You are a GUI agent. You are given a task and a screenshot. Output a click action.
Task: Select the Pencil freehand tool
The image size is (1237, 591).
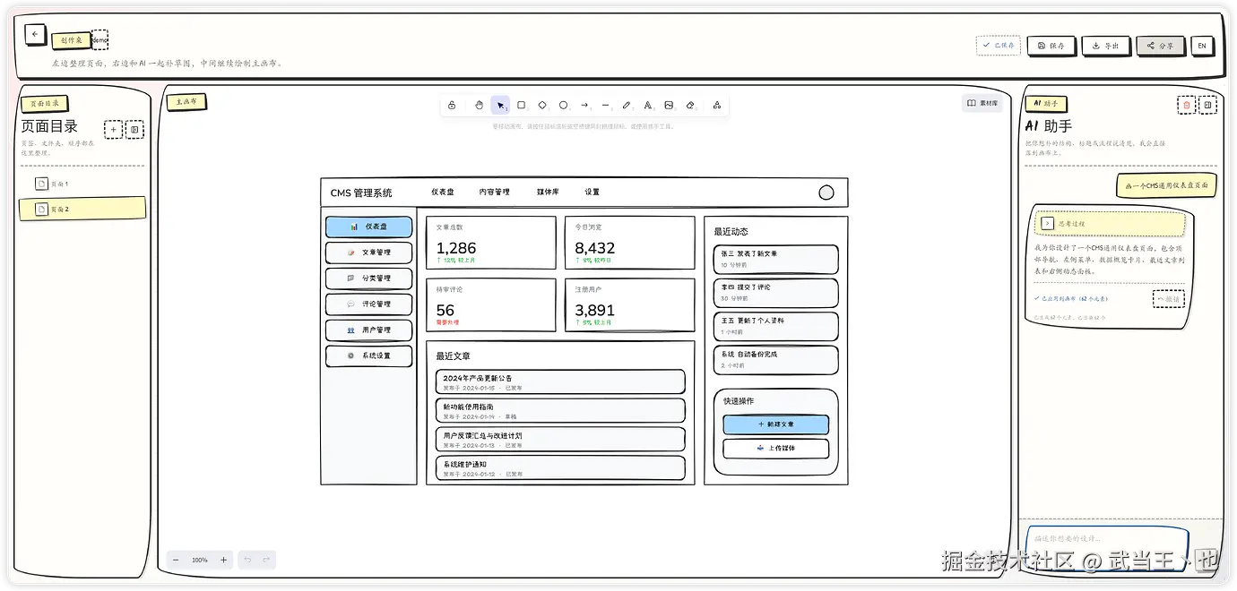627,106
